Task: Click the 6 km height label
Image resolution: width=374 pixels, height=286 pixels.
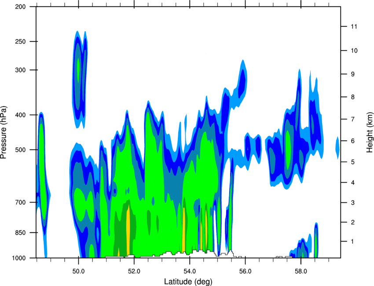Action: point(353,141)
